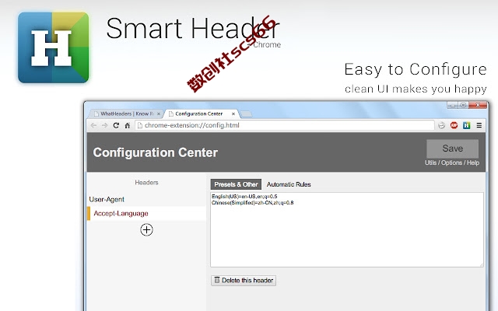
Task: Open the Smart Header toolbar extension icon
Action: (x=466, y=125)
